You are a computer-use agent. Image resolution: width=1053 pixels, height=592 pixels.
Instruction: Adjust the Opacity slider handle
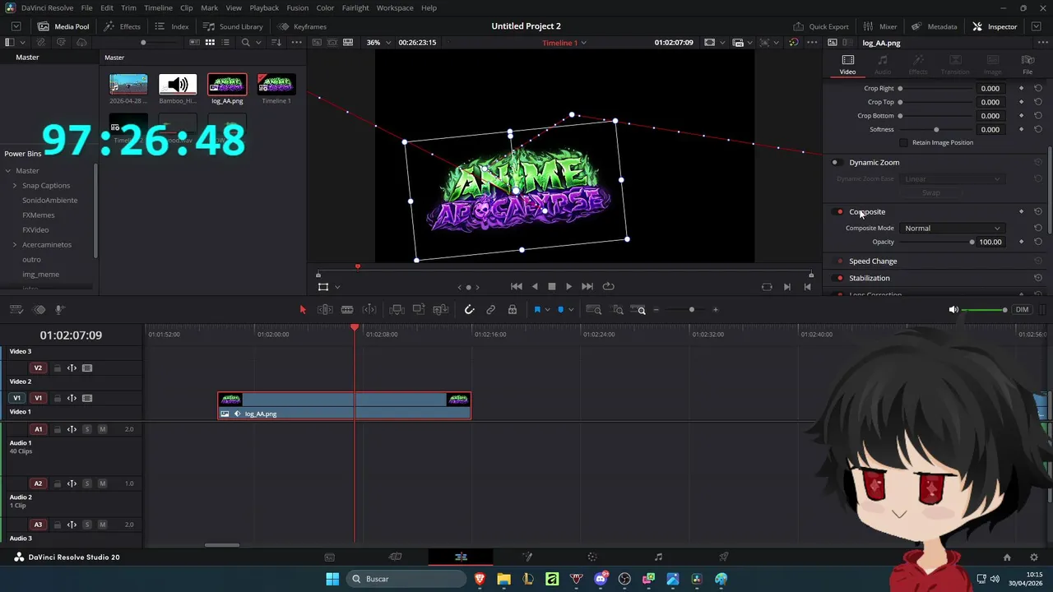point(972,242)
